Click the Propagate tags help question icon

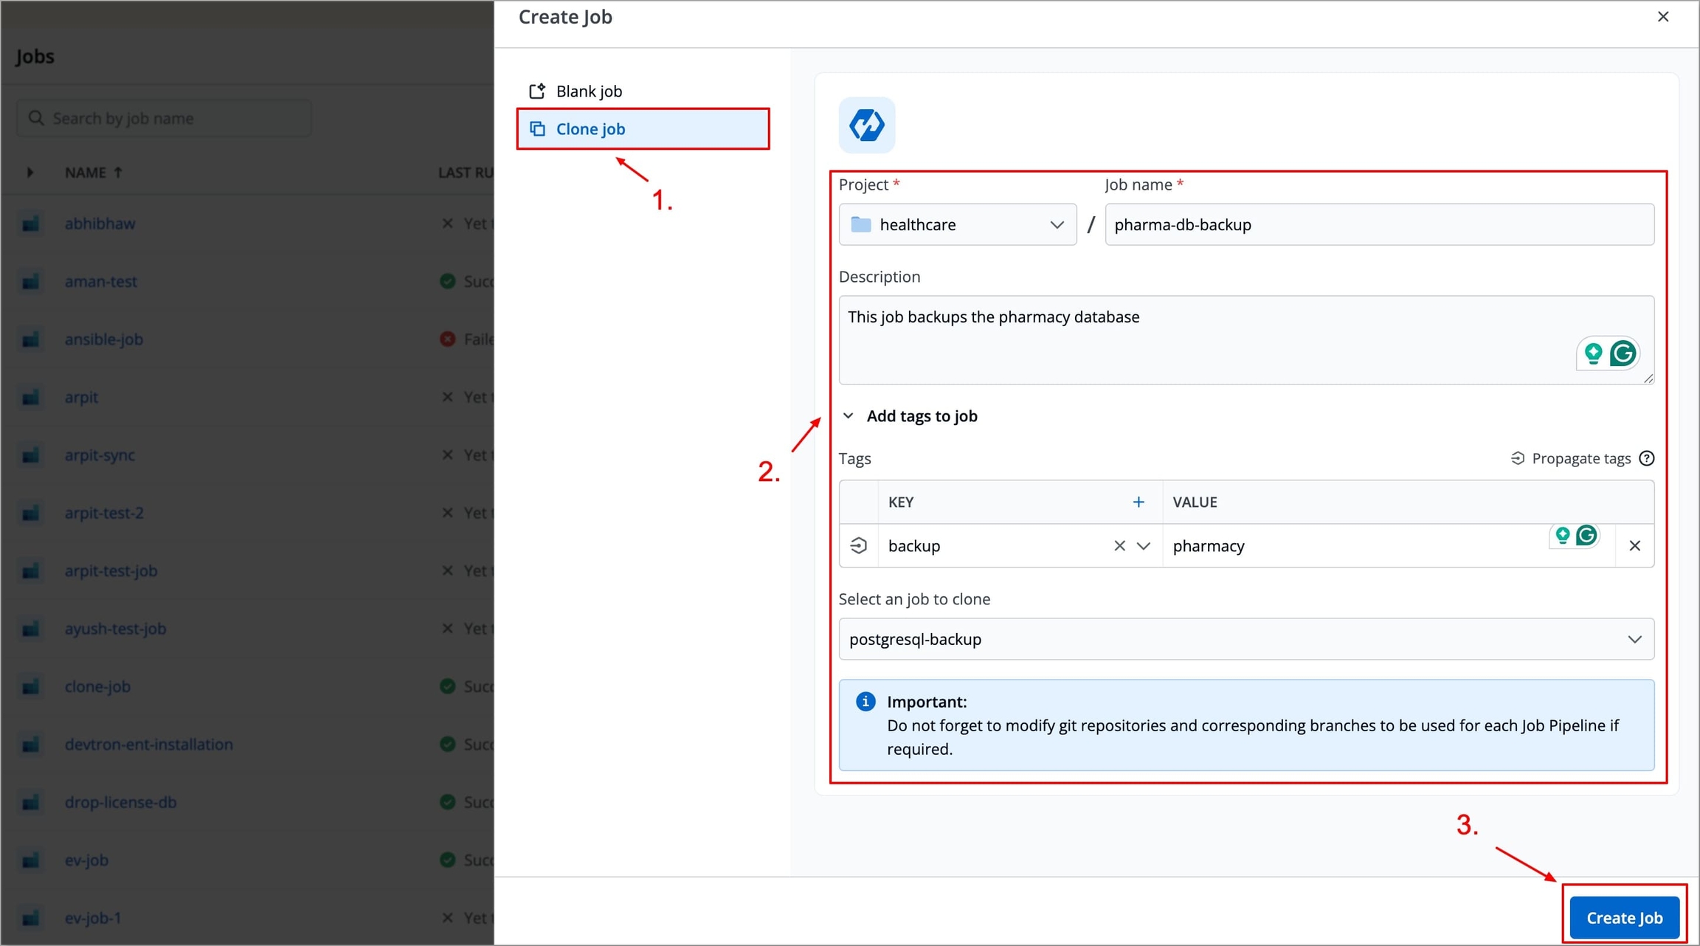coord(1647,459)
